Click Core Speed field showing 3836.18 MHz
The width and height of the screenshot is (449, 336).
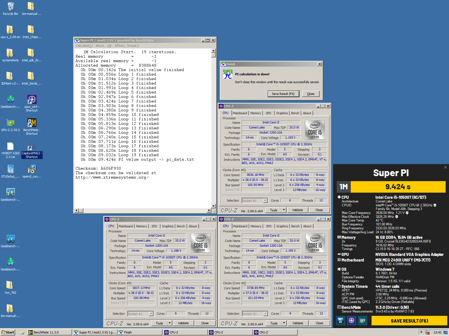[x=255, y=175]
